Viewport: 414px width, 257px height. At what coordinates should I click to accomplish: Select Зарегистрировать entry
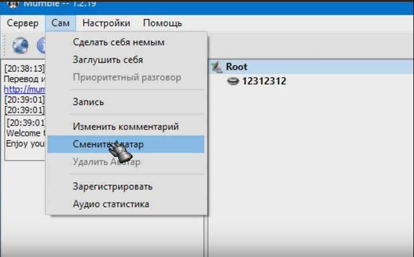coord(125,187)
